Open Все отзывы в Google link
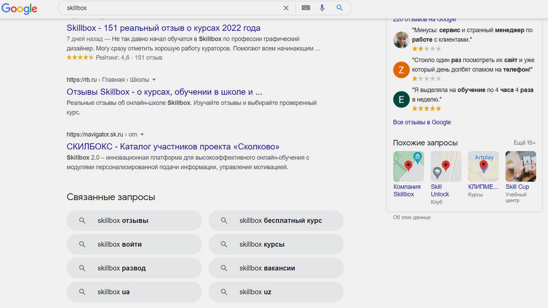The image size is (548, 308). point(422,122)
